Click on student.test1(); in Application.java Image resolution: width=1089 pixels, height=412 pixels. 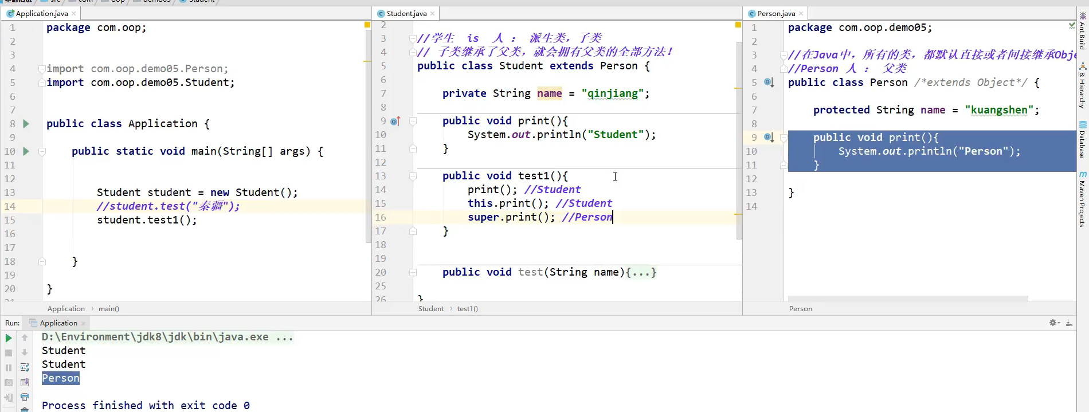click(x=147, y=220)
